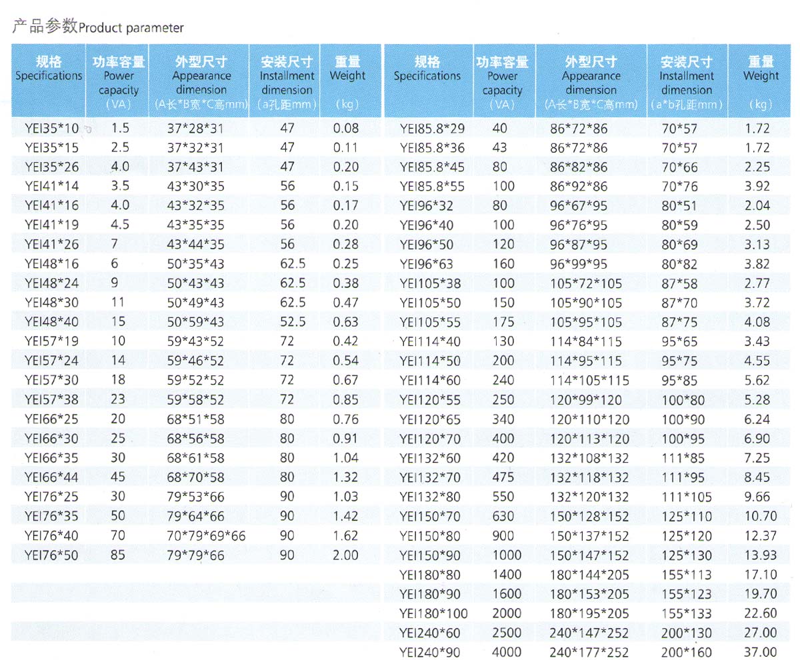Click the 200*130 installment dimension cell
Viewport: 800px width, 660px height.
tap(687, 633)
